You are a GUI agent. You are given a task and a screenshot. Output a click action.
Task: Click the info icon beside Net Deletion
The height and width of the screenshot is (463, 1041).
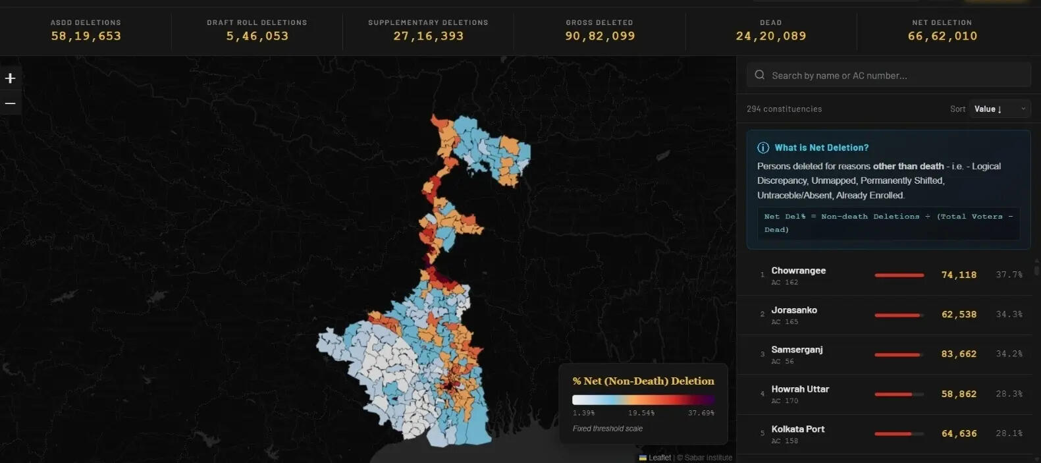click(763, 148)
